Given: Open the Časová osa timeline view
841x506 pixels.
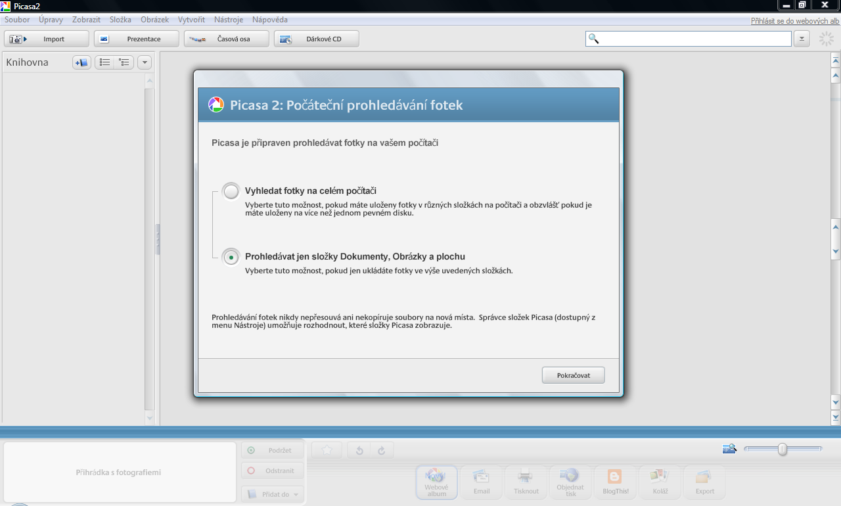Looking at the screenshot, I should tap(227, 39).
